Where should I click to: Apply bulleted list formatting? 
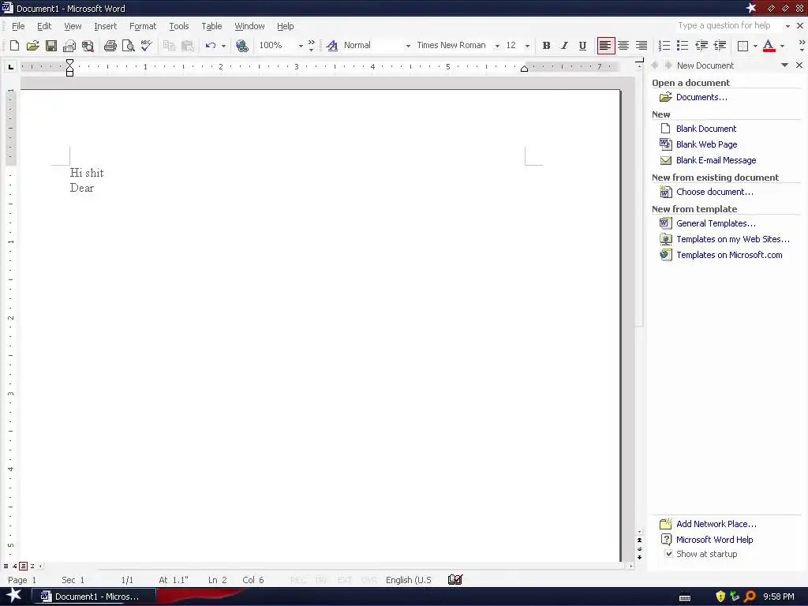(683, 45)
